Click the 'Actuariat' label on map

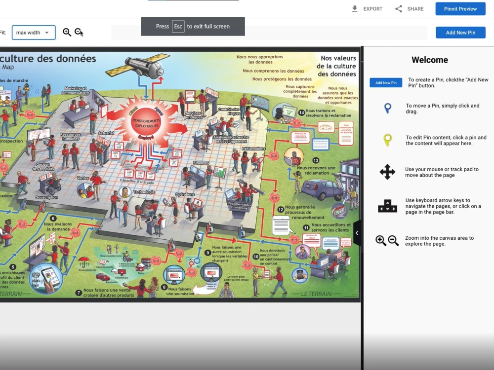click(106, 133)
